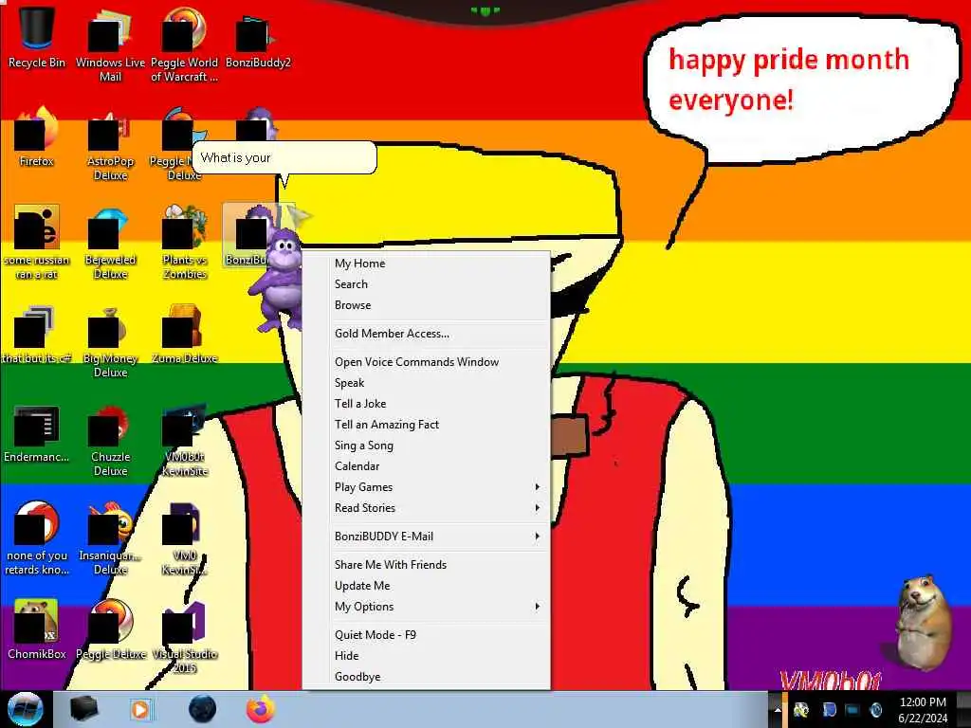Select the Plants vs Zombies desktop icon
Viewport: 971px width, 728px height.
[x=184, y=244]
